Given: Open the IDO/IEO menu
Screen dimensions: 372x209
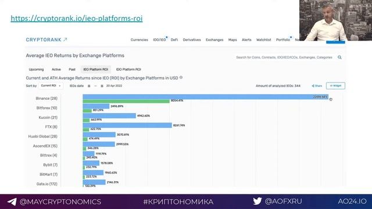Looking at the screenshot, I should [159, 40].
